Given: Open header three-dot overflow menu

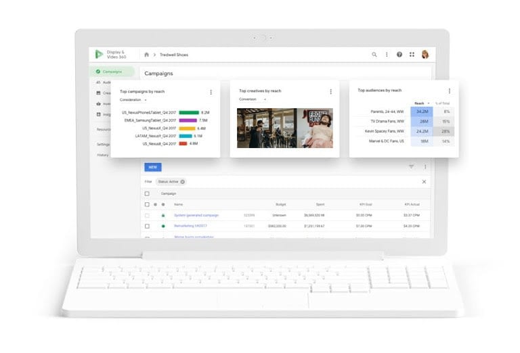Looking at the screenshot, I should pyautogui.click(x=387, y=54).
